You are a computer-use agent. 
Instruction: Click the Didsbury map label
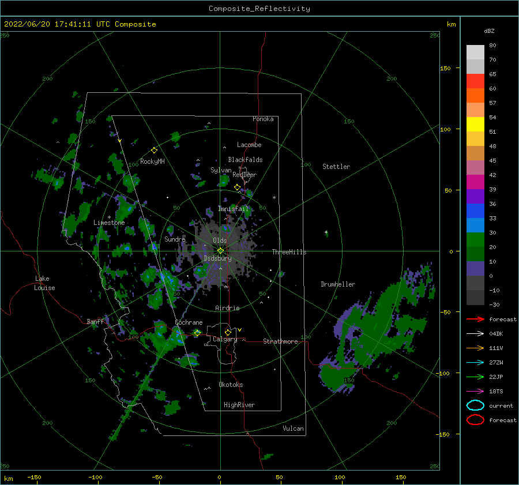[x=218, y=258]
